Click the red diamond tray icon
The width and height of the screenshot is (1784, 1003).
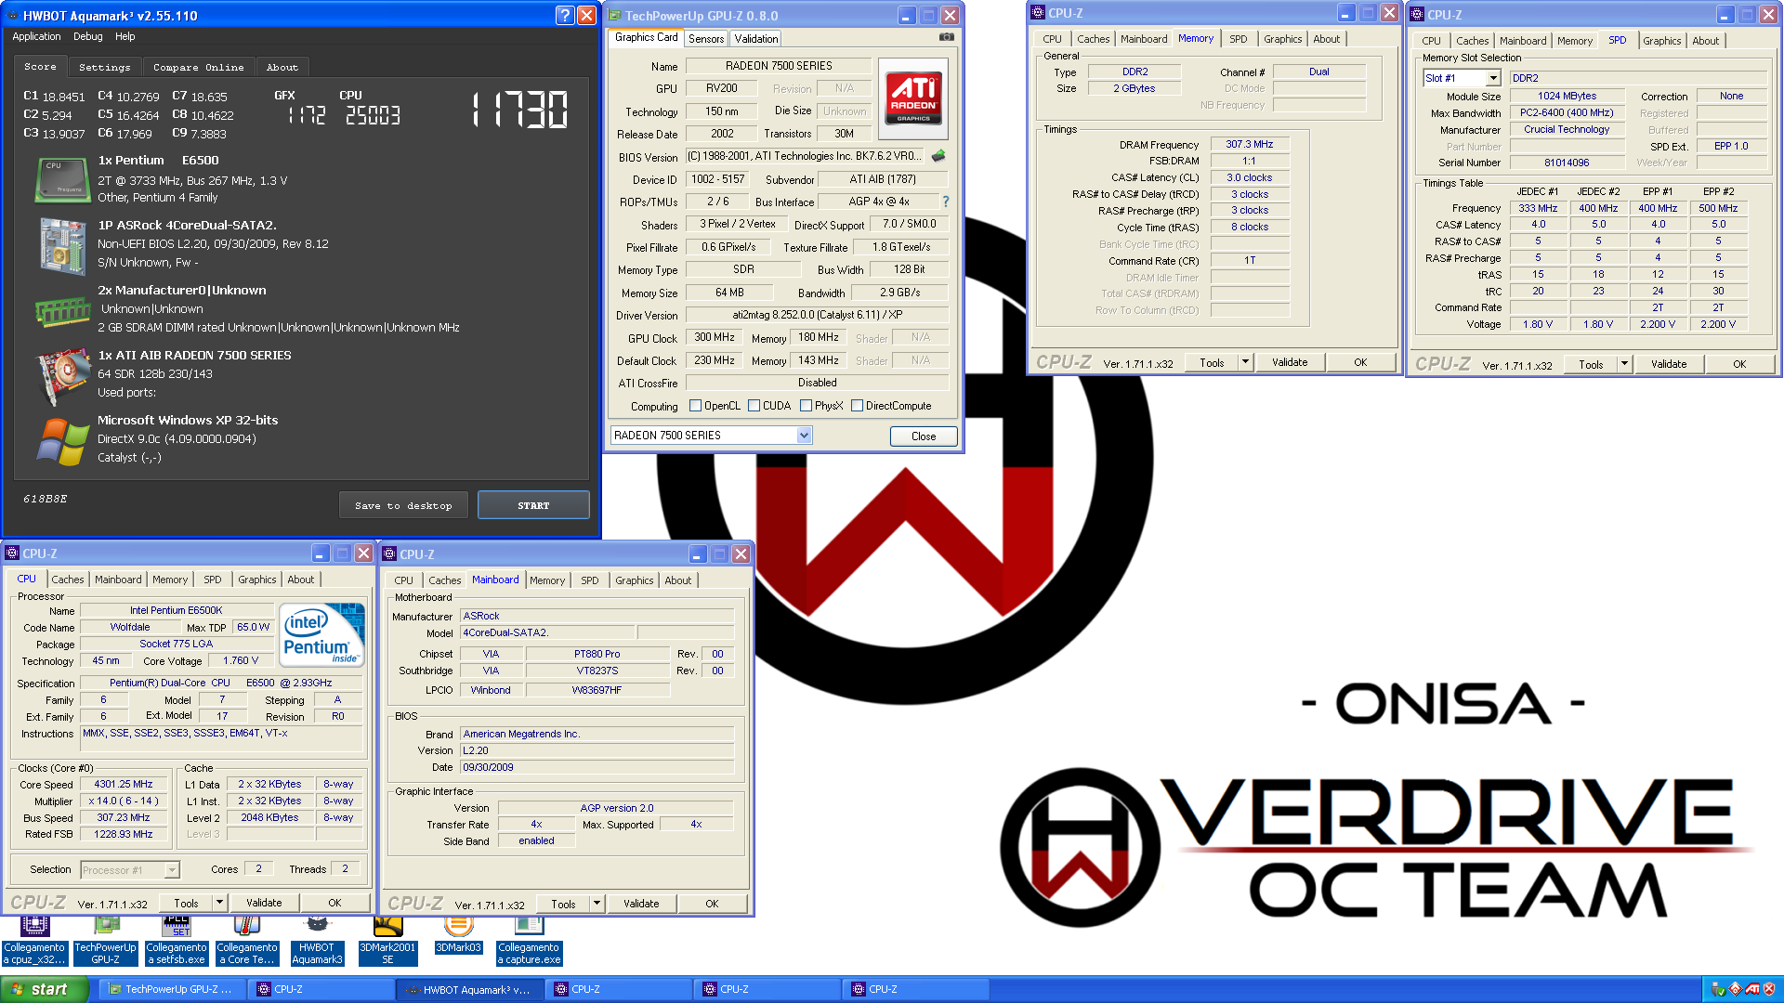[1735, 989]
